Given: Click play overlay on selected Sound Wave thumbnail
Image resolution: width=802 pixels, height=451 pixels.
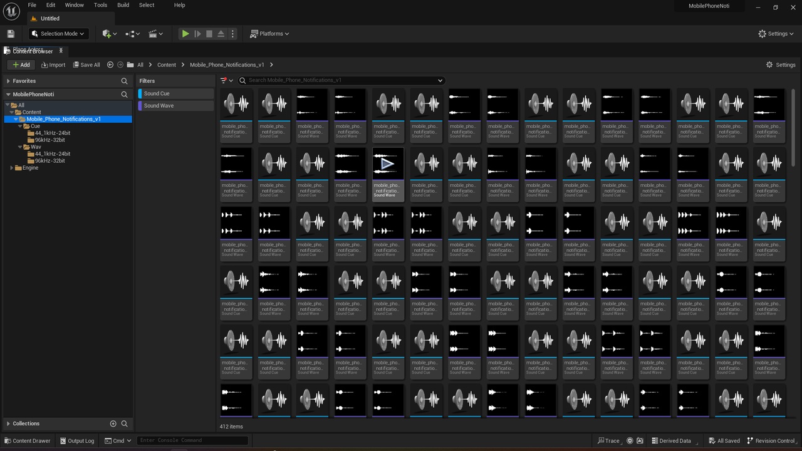Looking at the screenshot, I should point(388,164).
